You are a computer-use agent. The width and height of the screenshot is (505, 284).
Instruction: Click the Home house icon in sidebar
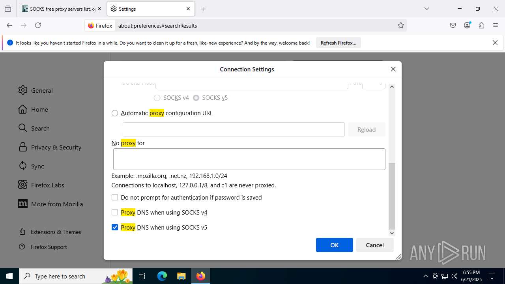coord(23,109)
